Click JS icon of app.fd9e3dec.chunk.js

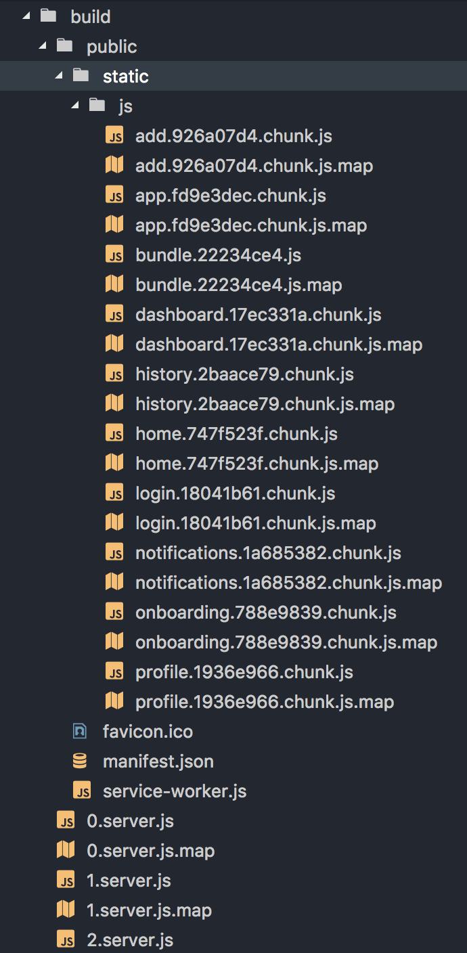[114, 196]
